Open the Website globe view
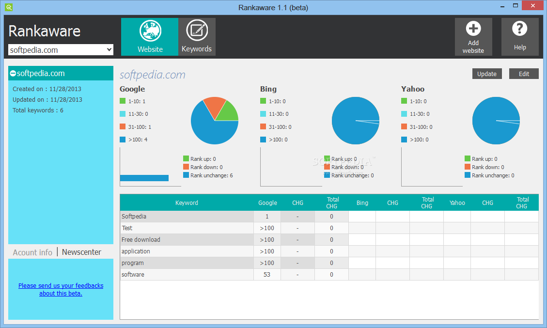 [x=150, y=37]
